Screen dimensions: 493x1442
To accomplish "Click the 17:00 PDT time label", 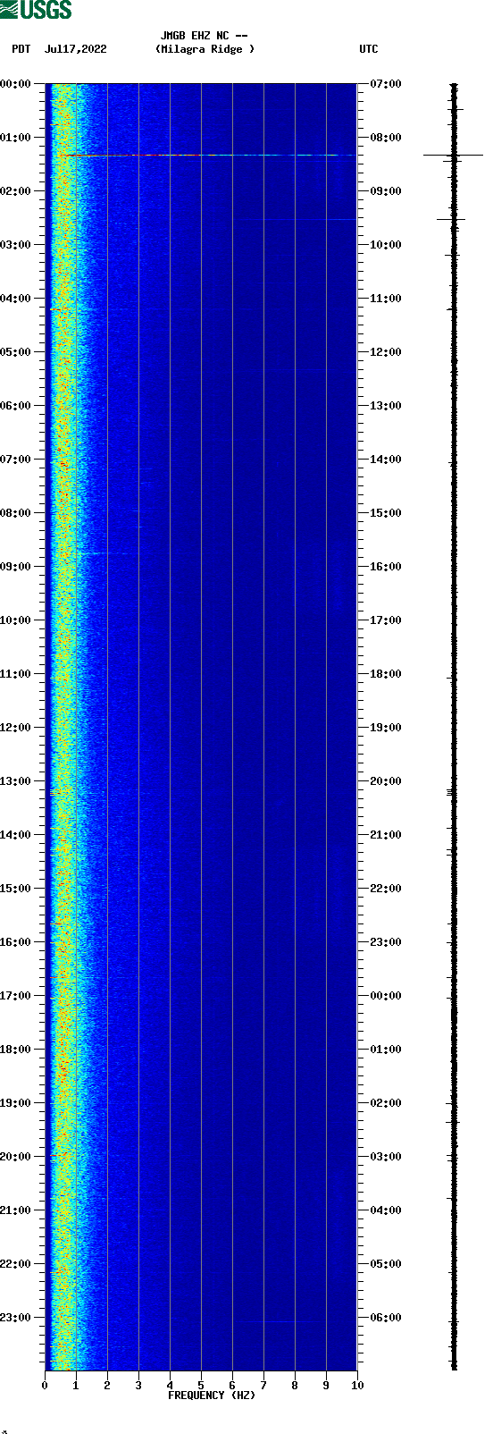I will (x=15, y=996).
